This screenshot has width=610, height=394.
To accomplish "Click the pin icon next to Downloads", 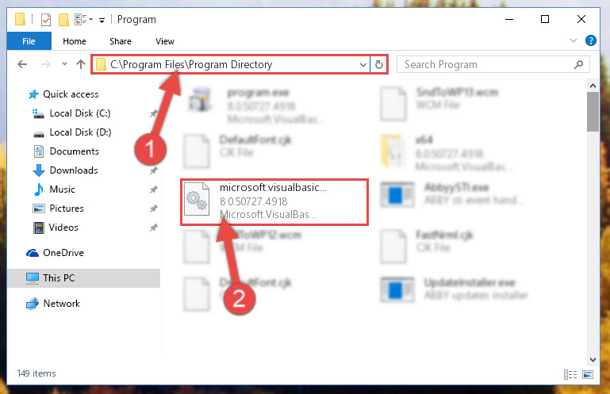I will click(154, 170).
